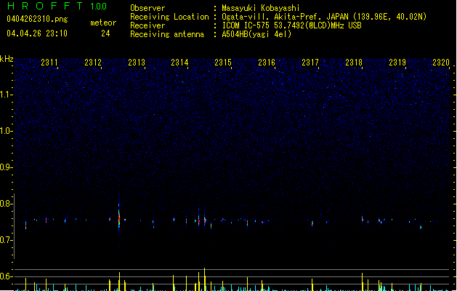This screenshot has width=457, height=291.
Task: Click the 'Observer' field label
Action: click(147, 8)
